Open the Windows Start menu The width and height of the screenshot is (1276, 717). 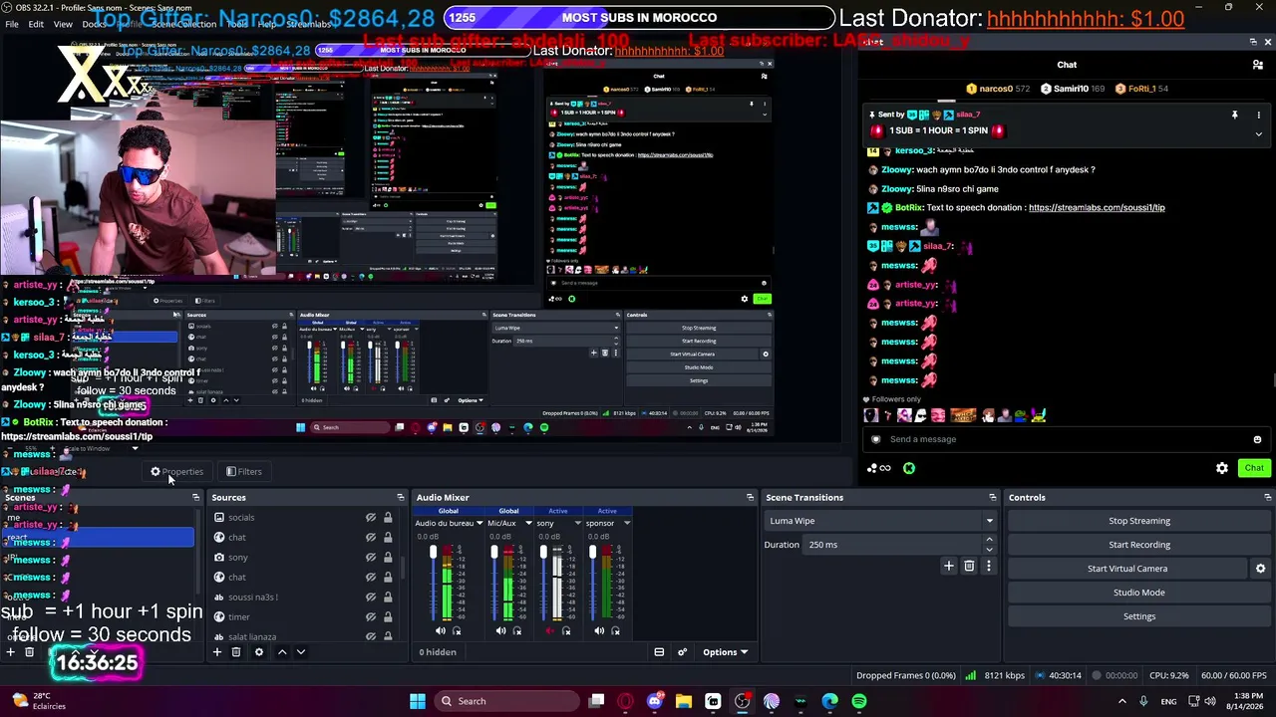pos(418,701)
